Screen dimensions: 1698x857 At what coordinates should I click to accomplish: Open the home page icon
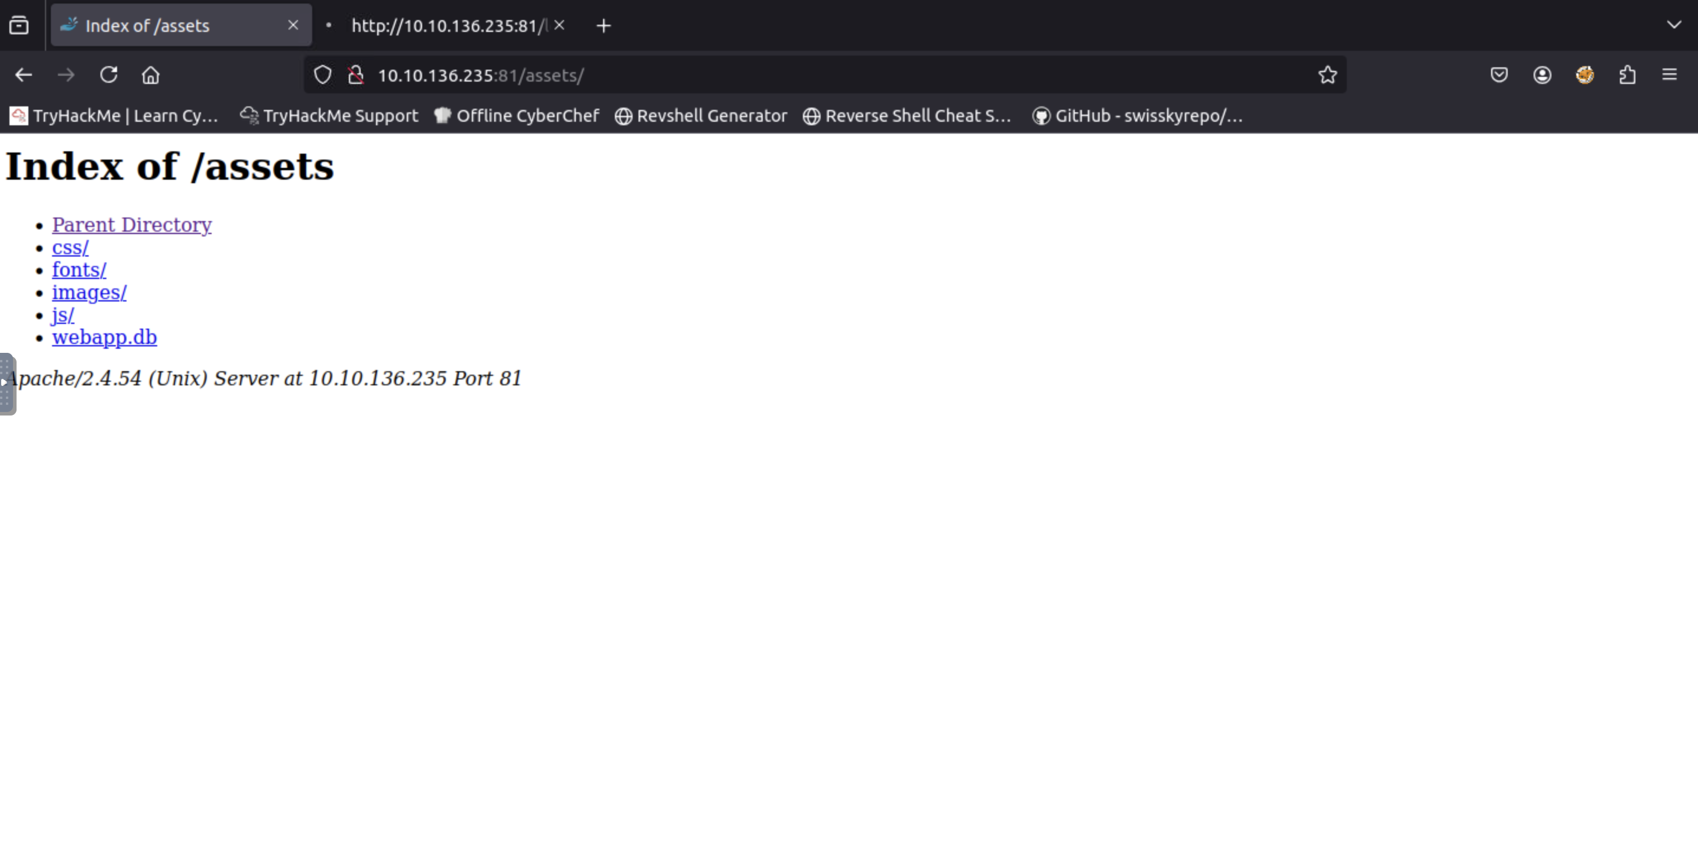pos(151,75)
